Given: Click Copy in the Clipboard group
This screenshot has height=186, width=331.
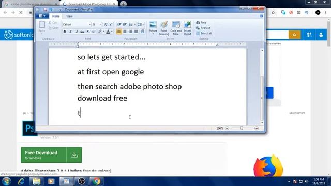Looking at the screenshot, I should [x=53, y=28].
